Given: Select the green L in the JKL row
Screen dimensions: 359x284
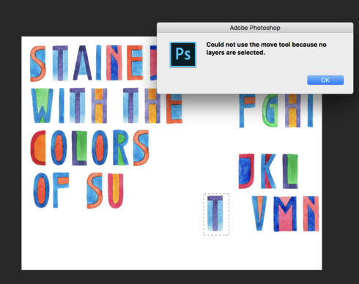Looking at the screenshot, I should pos(290,171).
